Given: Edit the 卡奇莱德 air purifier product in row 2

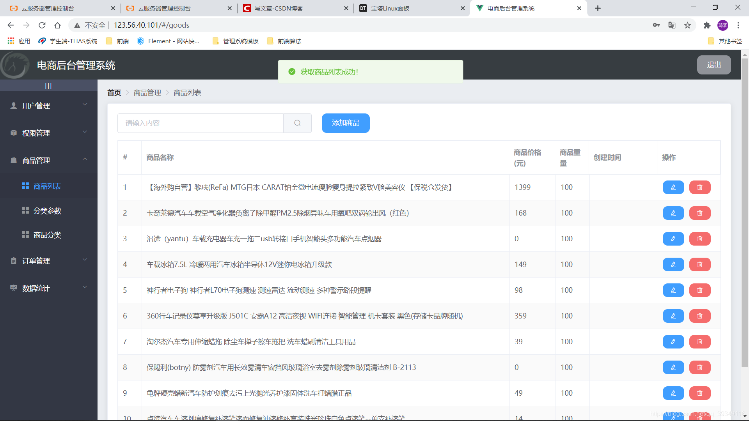Looking at the screenshot, I should tap(673, 213).
